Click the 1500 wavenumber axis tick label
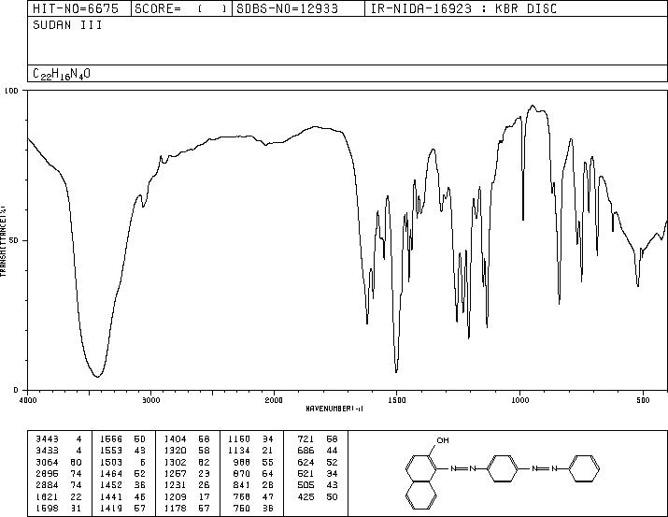The width and height of the screenshot is (668, 517). (397, 400)
